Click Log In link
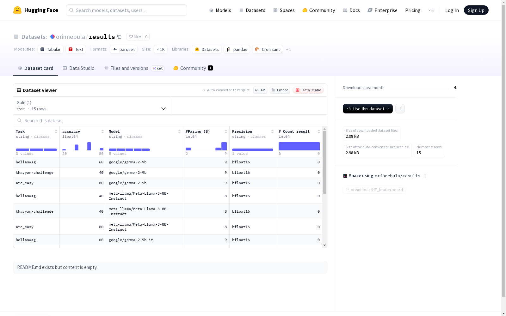The image size is (506, 316). click(x=452, y=10)
